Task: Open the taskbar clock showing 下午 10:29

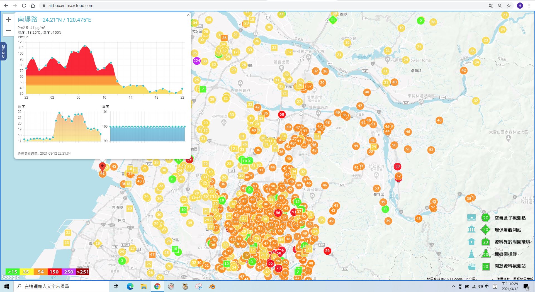Action: [510, 286]
